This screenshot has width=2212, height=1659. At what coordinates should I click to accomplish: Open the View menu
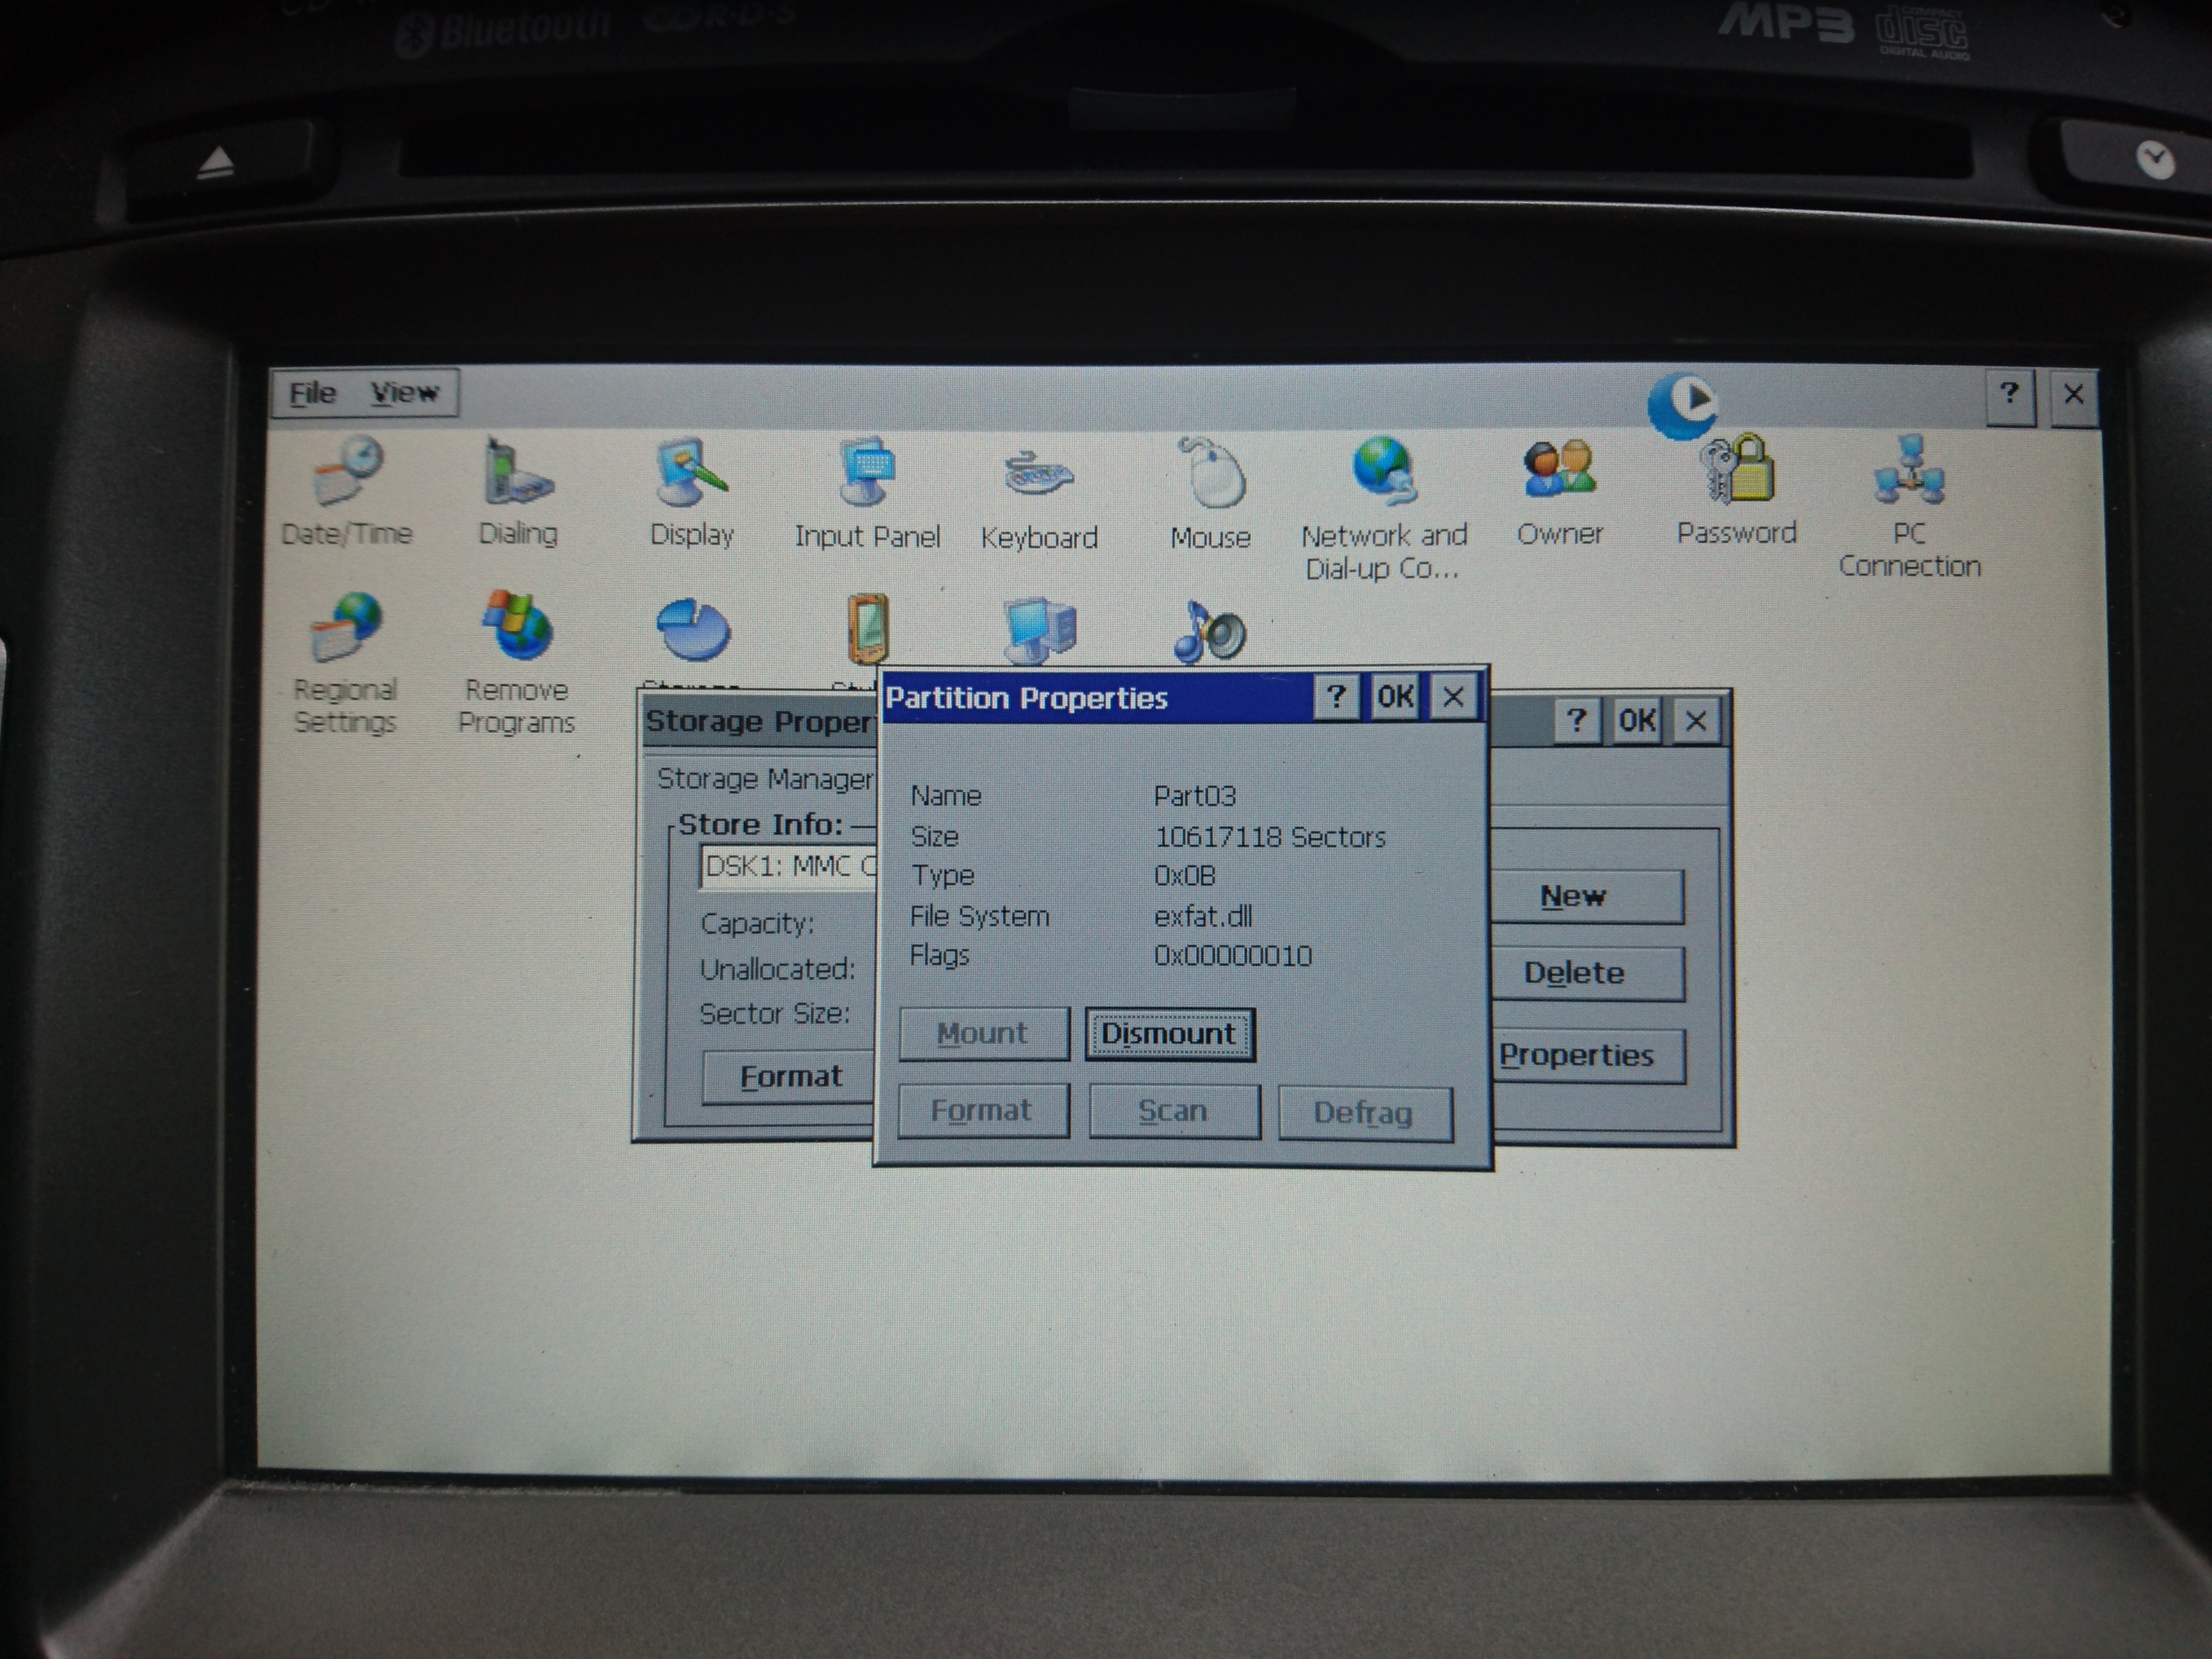(x=404, y=393)
